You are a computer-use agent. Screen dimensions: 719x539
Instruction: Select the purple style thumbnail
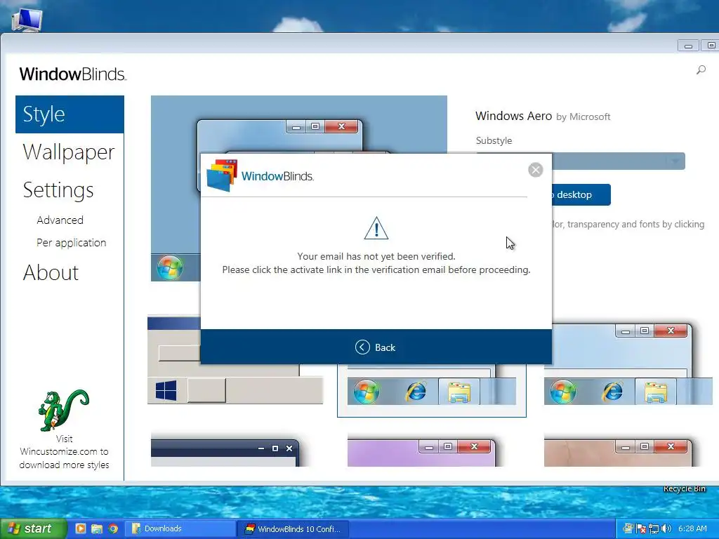point(421,453)
